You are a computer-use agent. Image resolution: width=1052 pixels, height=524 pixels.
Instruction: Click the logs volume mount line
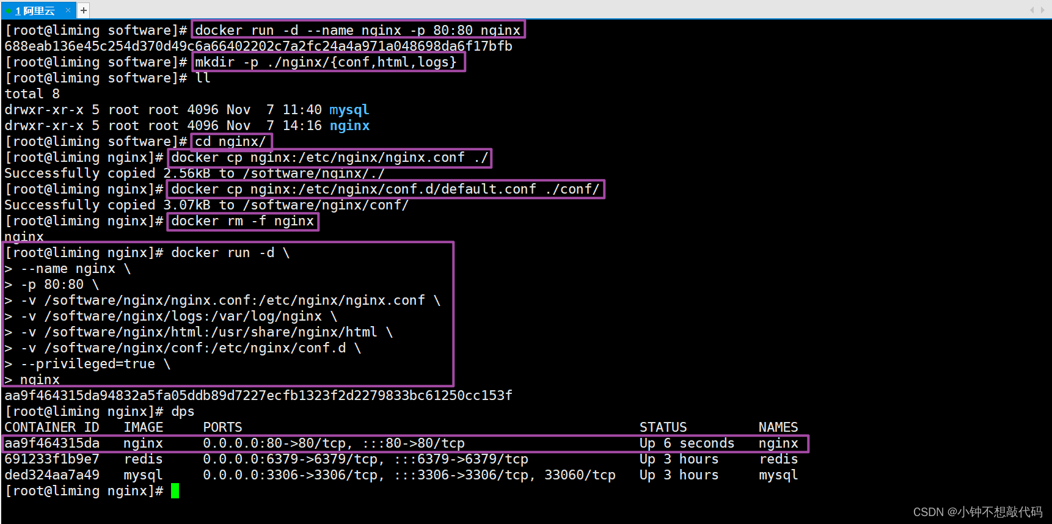pyautogui.click(x=171, y=316)
